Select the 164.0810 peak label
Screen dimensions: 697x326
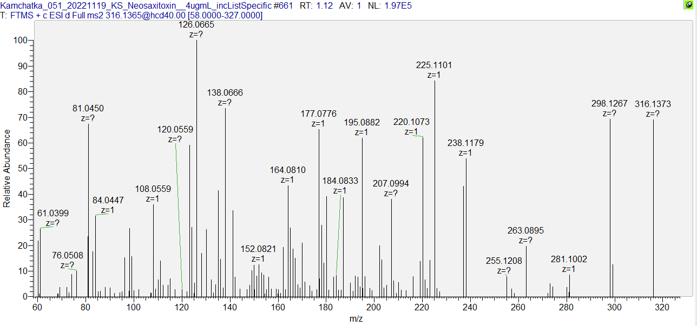[287, 170]
